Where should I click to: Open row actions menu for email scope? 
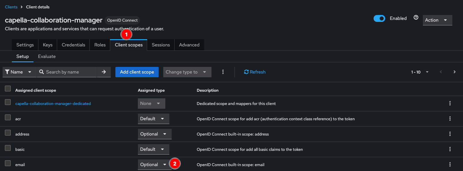[x=450, y=164]
